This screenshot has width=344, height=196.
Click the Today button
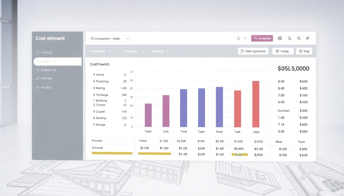pos(283,51)
